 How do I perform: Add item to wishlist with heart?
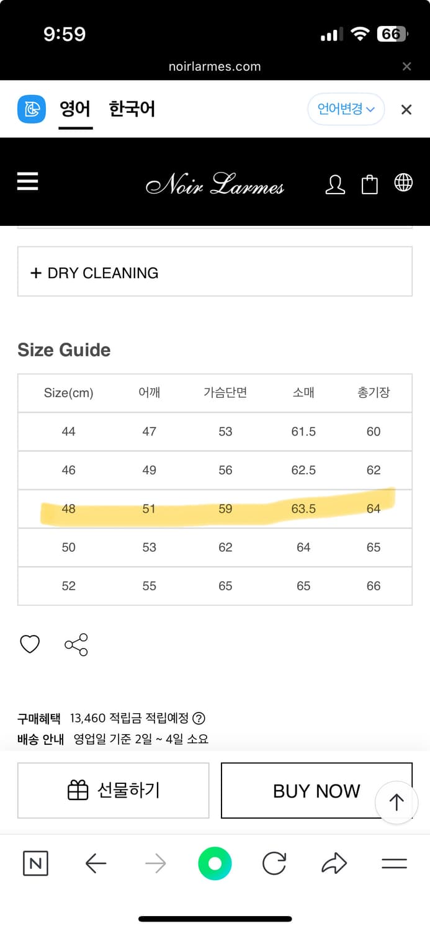[30, 644]
